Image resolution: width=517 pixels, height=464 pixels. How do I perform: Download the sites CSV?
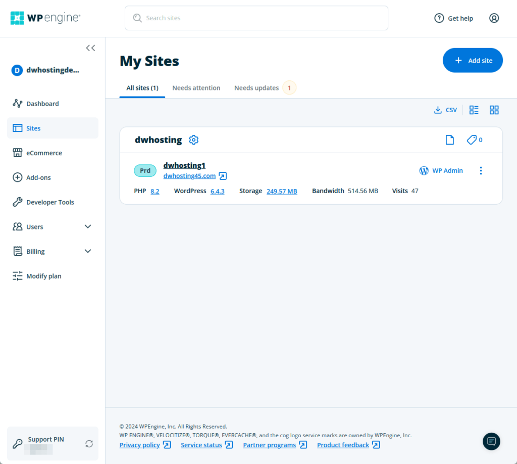click(x=445, y=110)
